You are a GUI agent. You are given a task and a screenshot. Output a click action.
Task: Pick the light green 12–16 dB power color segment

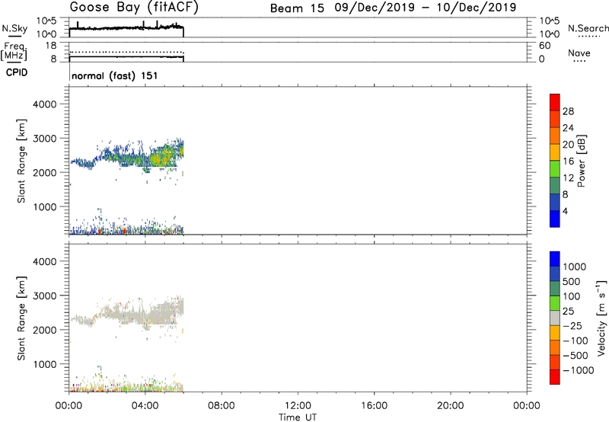555,169
